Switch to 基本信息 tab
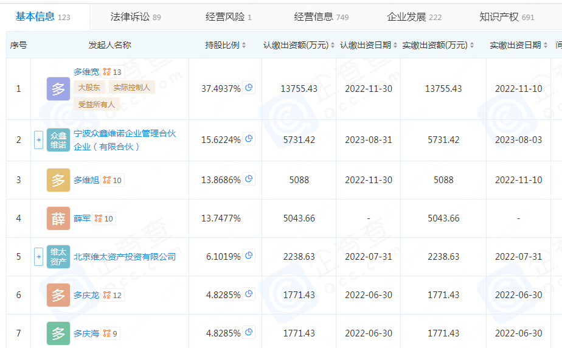 coord(43,17)
